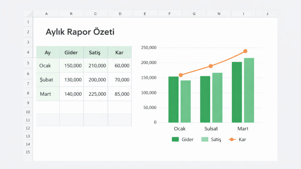Click the Sulsat Gider dark green bar
This screenshot has width=301, height=169.
(x=205, y=100)
